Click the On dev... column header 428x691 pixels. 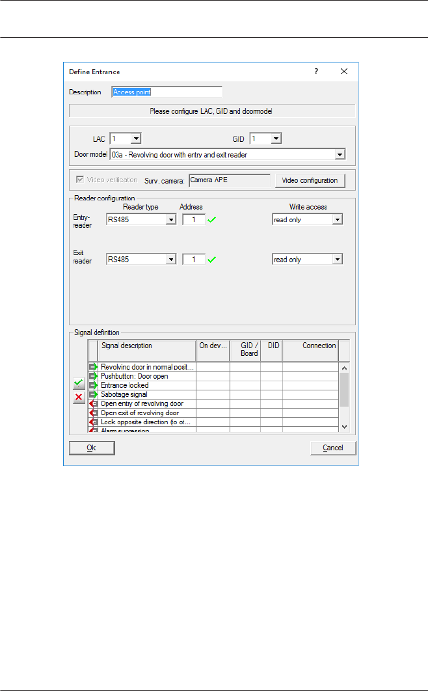(x=213, y=350)
